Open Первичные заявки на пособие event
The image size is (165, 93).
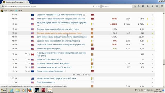coord(61,45)
